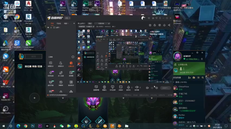Open Adobe Photoshop desktop shortcut

(74, 6)
